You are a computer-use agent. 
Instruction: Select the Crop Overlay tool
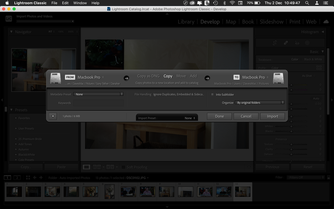[275, 43]
